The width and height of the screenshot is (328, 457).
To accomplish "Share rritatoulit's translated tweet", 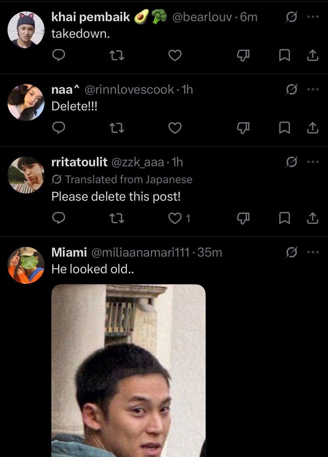I will coord(312,218).
